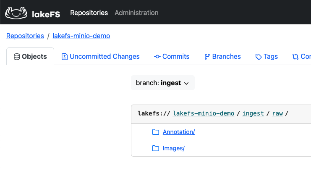Open Administration in the top navigation bar
The image size is (311, 173).
[136, 13]
